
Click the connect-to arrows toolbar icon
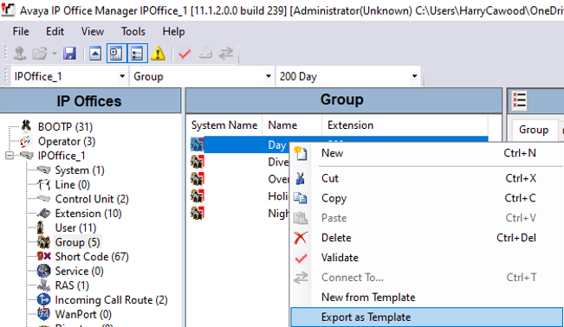226,54
